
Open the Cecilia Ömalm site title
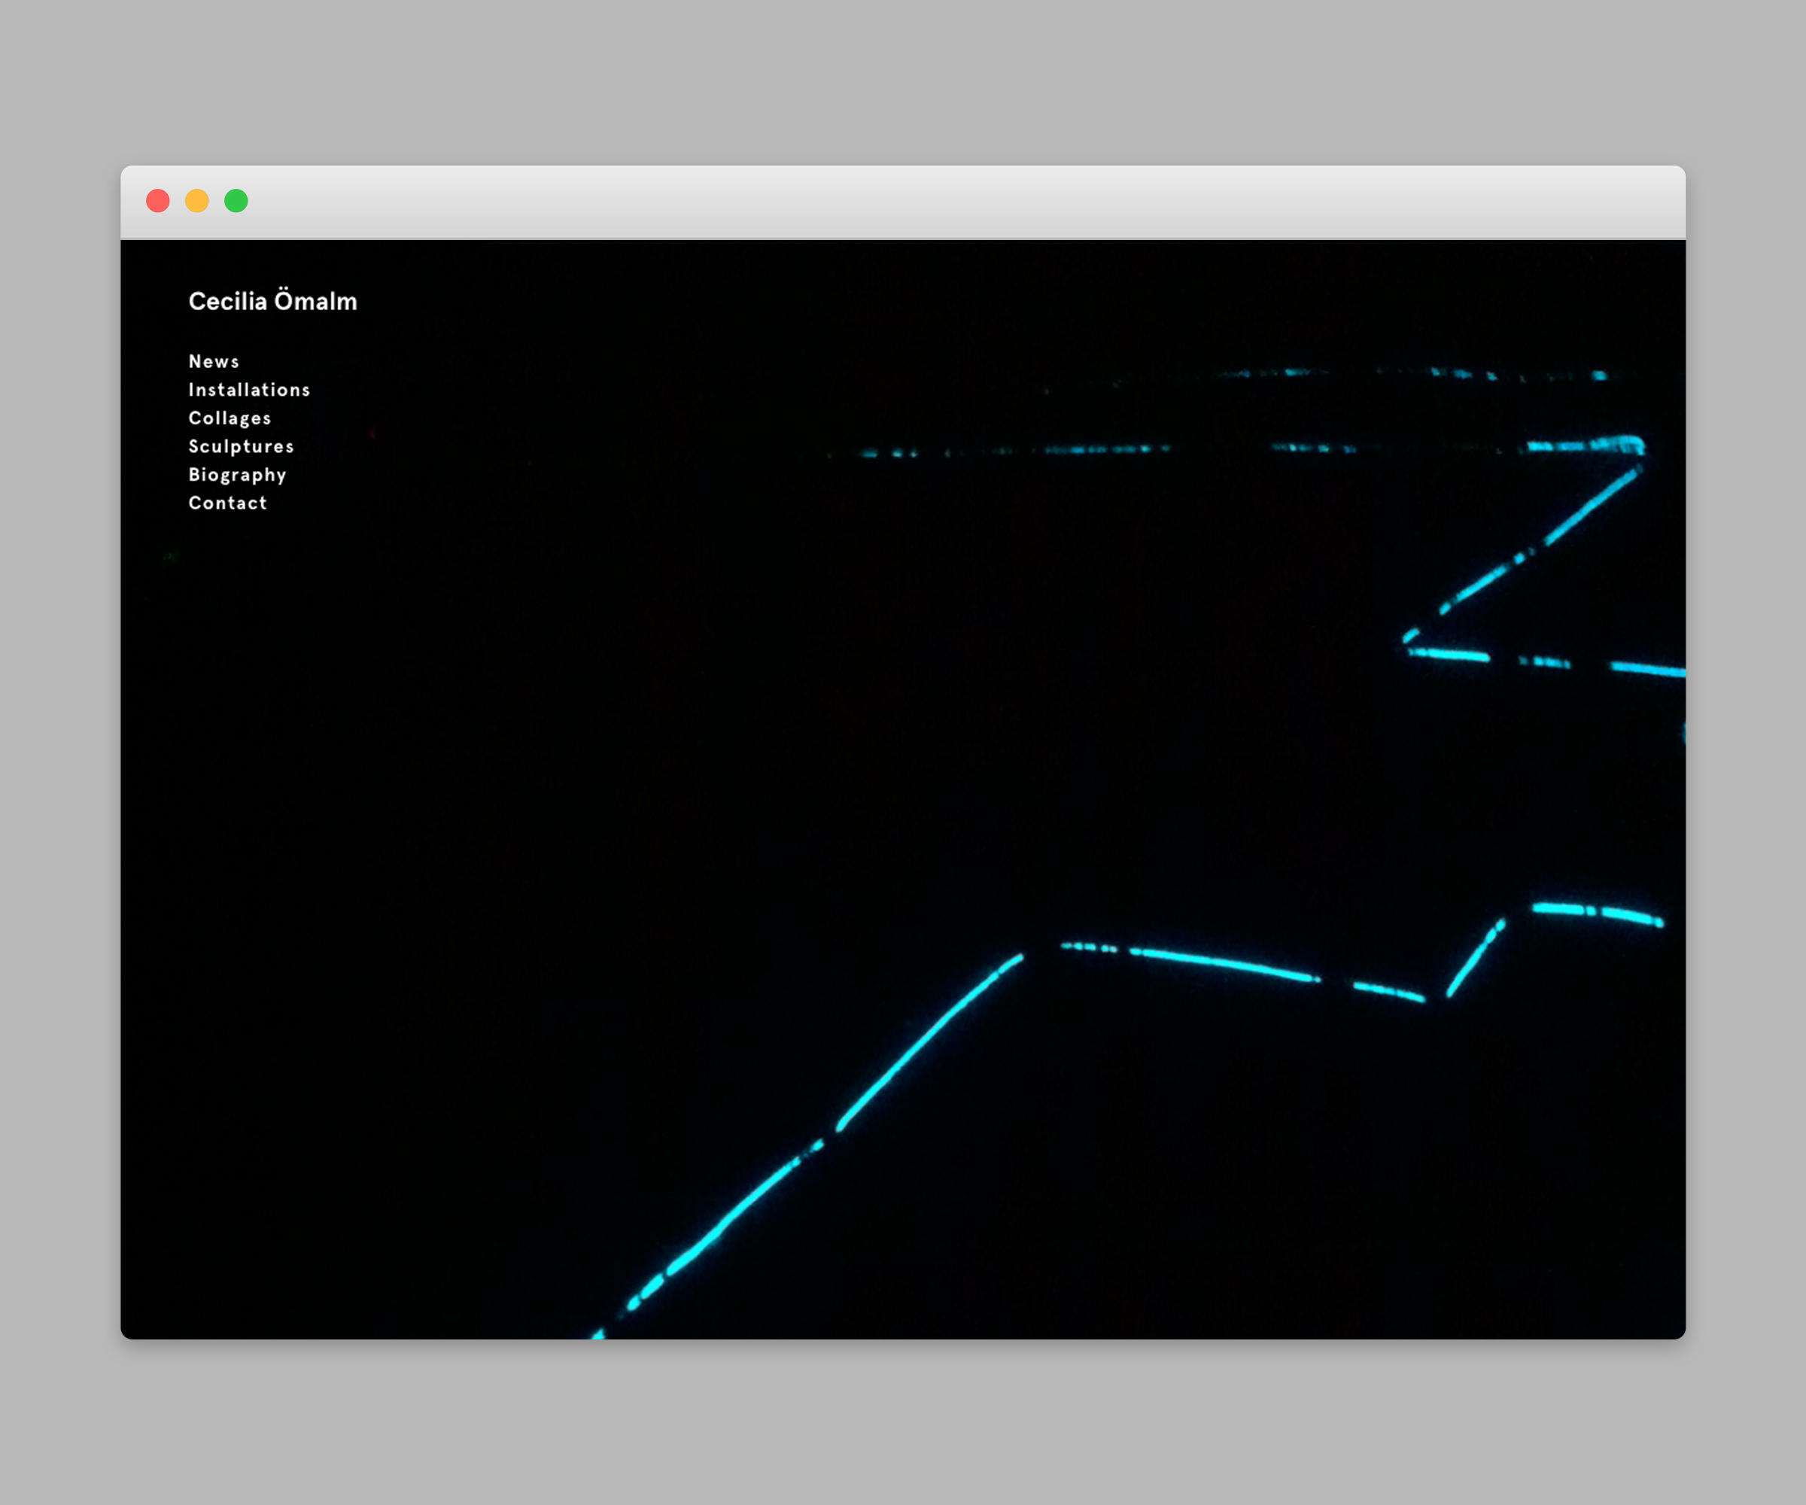point(272,301)
